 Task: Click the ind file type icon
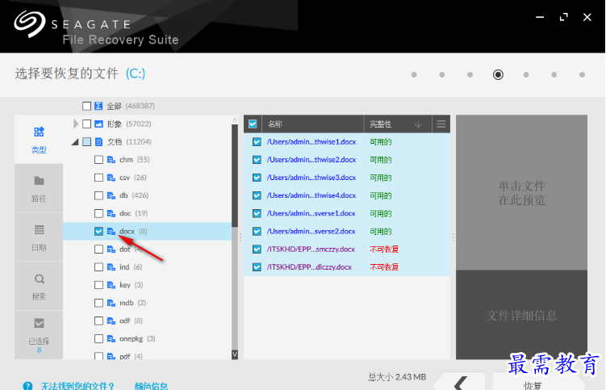coord(111,267)
